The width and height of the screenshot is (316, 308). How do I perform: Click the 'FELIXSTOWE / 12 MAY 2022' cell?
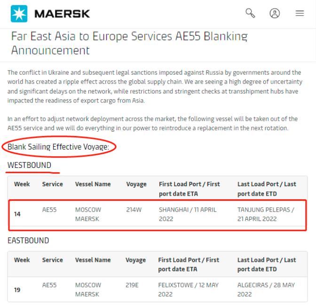[x=189, y=289]
